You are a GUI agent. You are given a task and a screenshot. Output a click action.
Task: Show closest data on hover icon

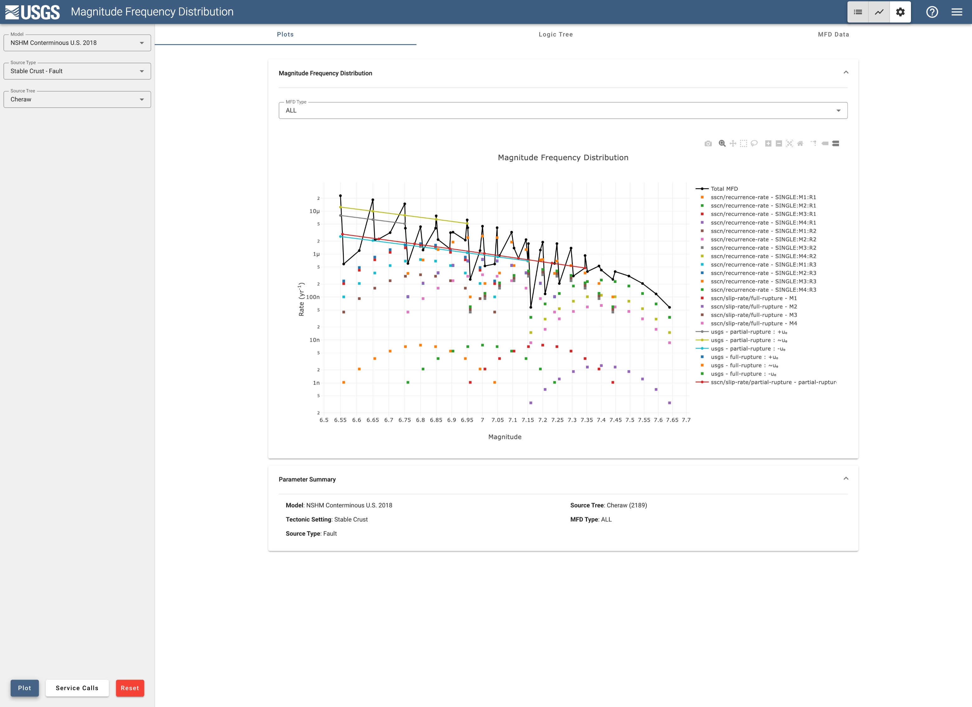pos(824,143)
